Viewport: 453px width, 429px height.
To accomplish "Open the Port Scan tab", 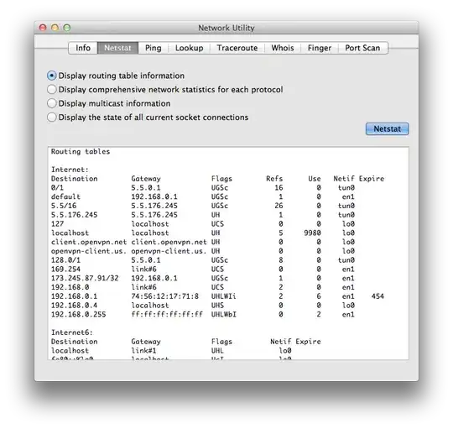I will (362, 48).
